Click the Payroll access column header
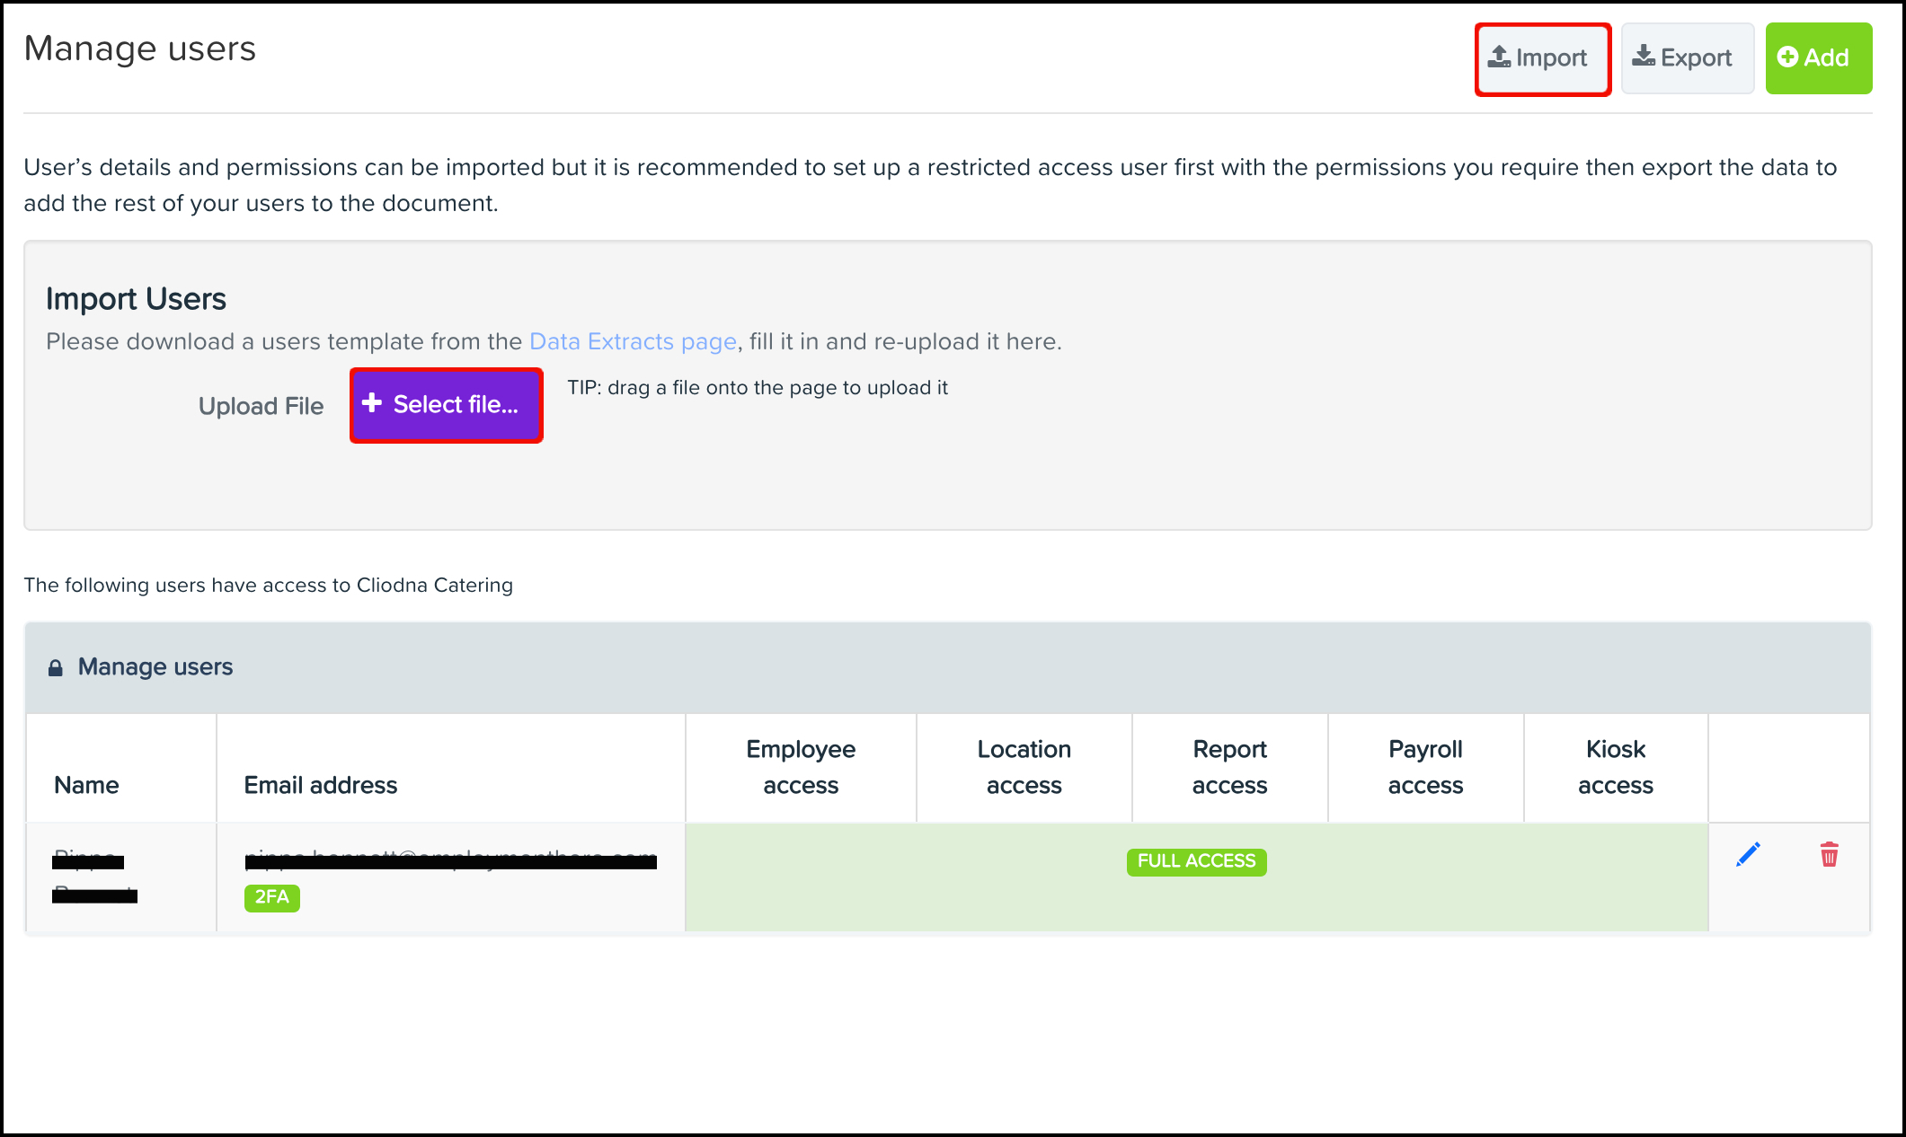This screenshot has height=1137, width=1906. click(1425, 767)
